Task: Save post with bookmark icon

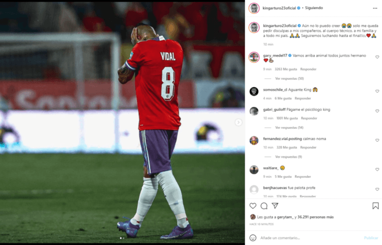Action: tap(375, 206)
